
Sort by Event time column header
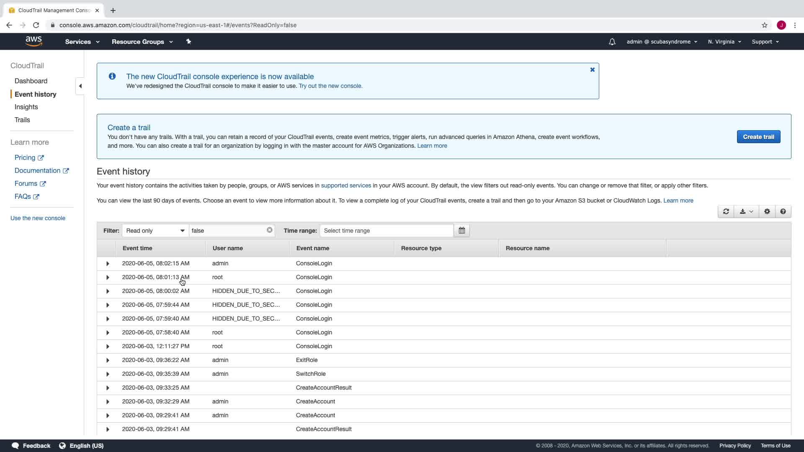[137, 248]
